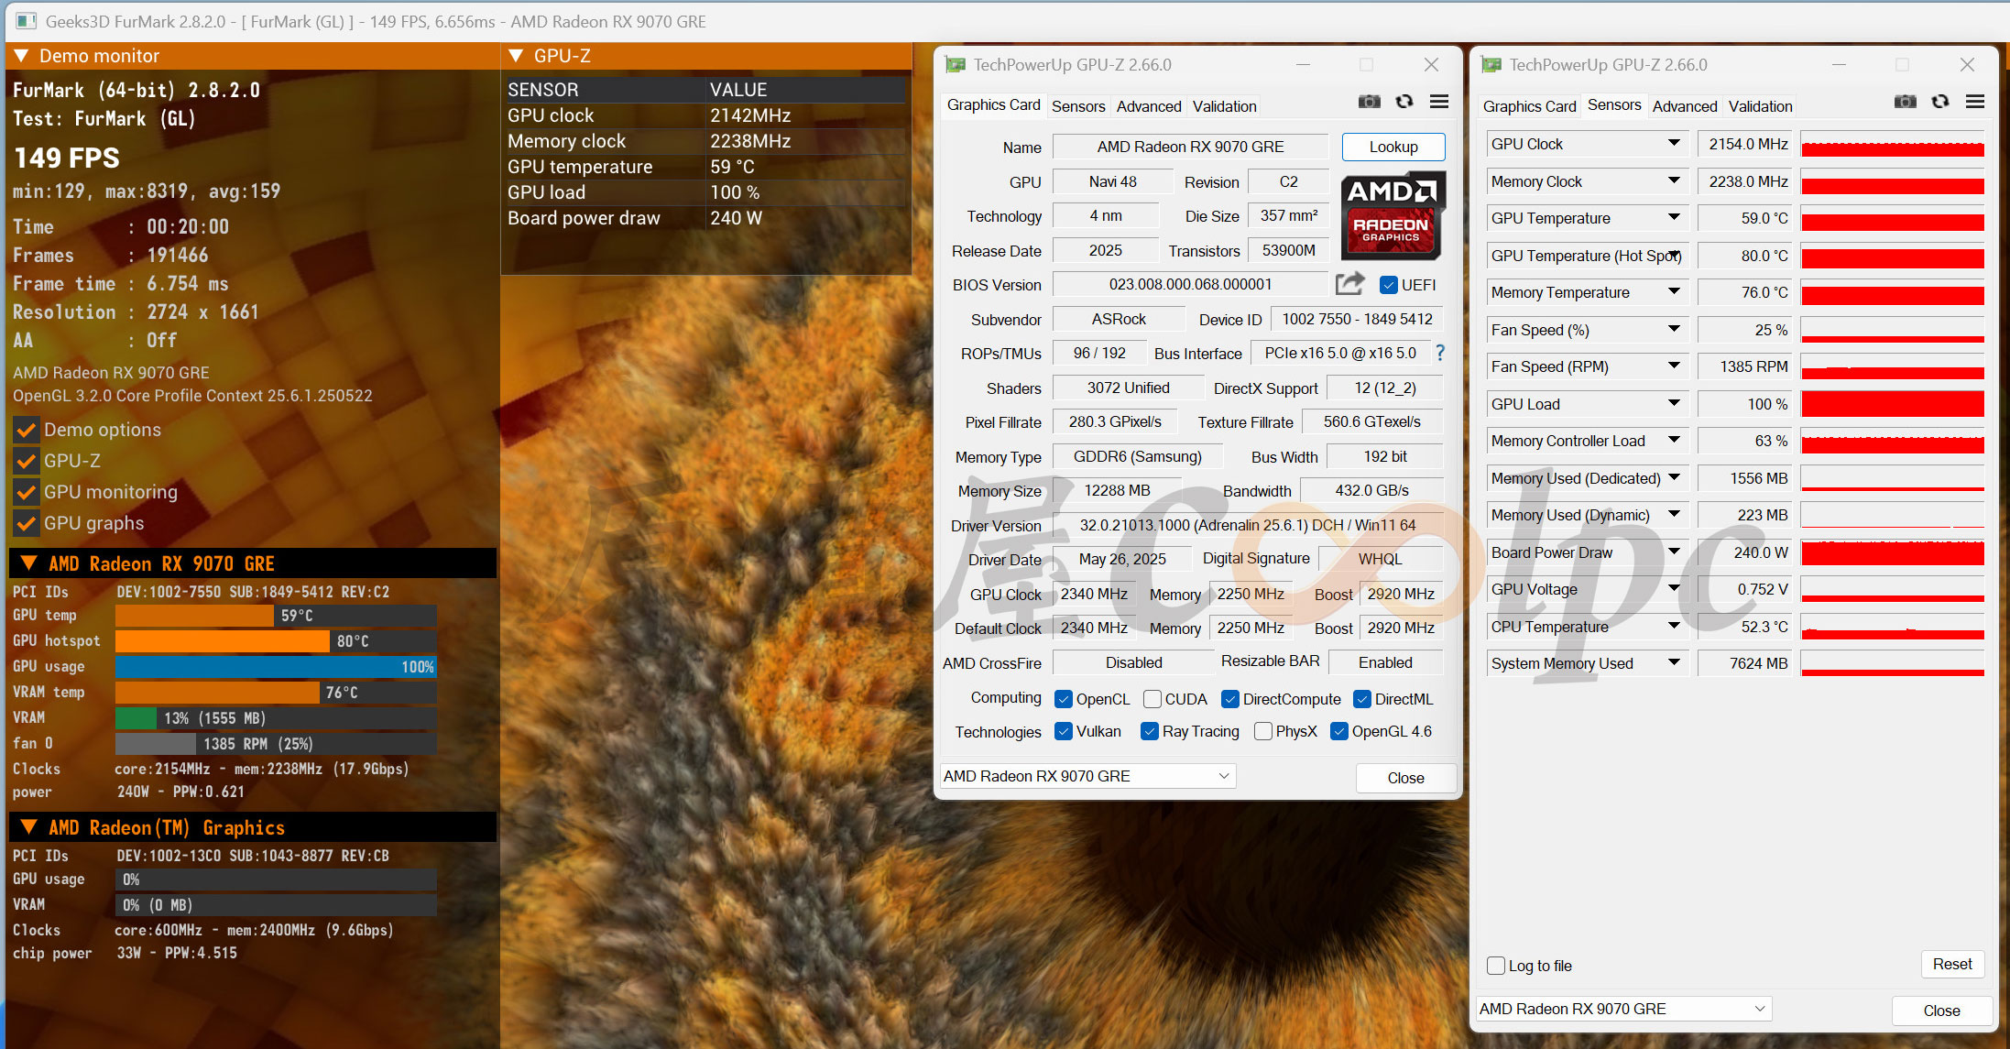
Task: Click the refresh icon in Graphics Card window
Action: tap(1404, 102)
